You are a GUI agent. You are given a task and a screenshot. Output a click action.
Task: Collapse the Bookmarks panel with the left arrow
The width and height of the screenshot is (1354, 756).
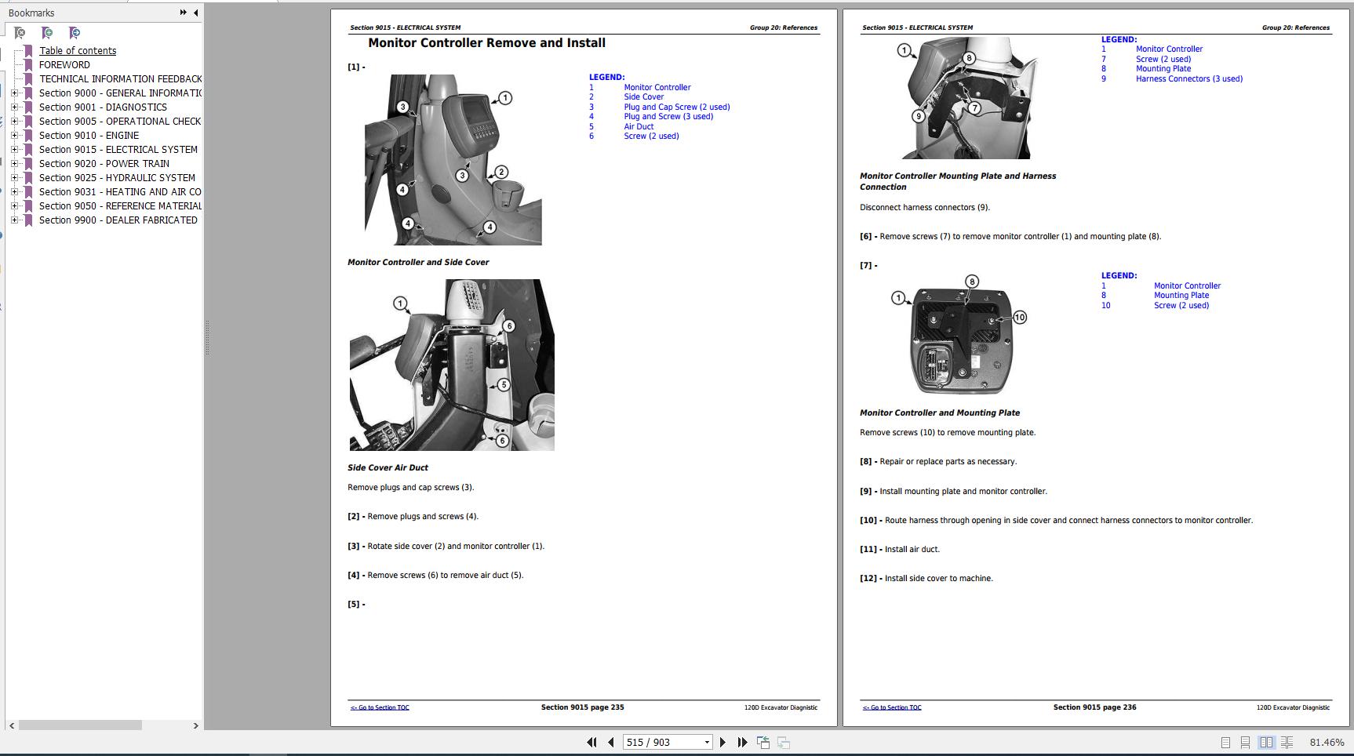tap(195, 13)
